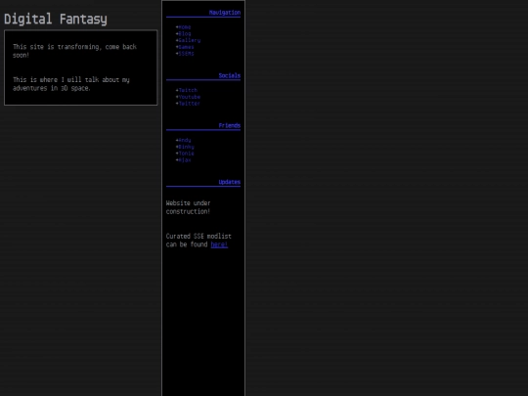The image size is (528, 396).
Task: Click 'Website under construction!' text
Action: click(189, 207)
